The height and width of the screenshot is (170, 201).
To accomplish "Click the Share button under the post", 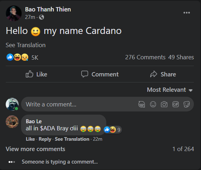I will point(163,74).
